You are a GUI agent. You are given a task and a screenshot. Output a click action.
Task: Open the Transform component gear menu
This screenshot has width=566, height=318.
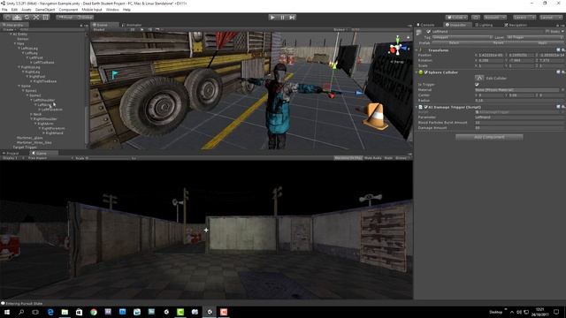point(562,50)
